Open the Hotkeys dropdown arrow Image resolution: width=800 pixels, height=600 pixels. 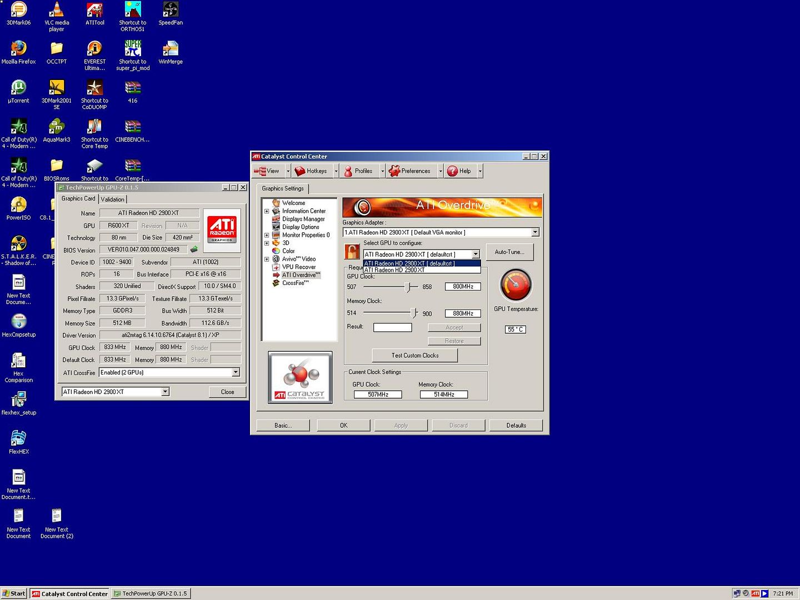336,171
